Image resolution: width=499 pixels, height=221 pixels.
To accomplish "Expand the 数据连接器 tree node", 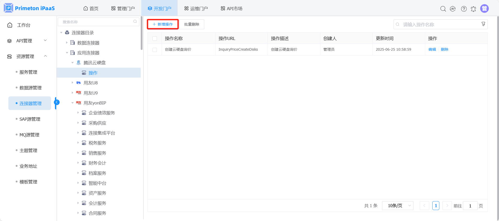I will pos(67,43).
